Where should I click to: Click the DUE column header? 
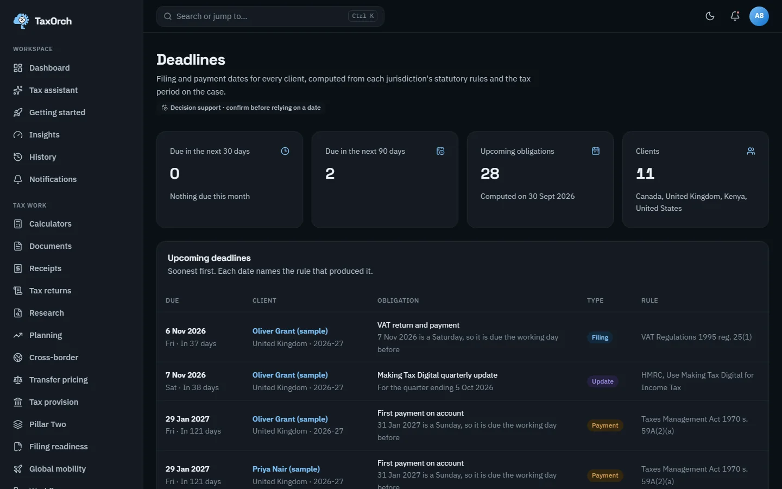click(172, 300)
